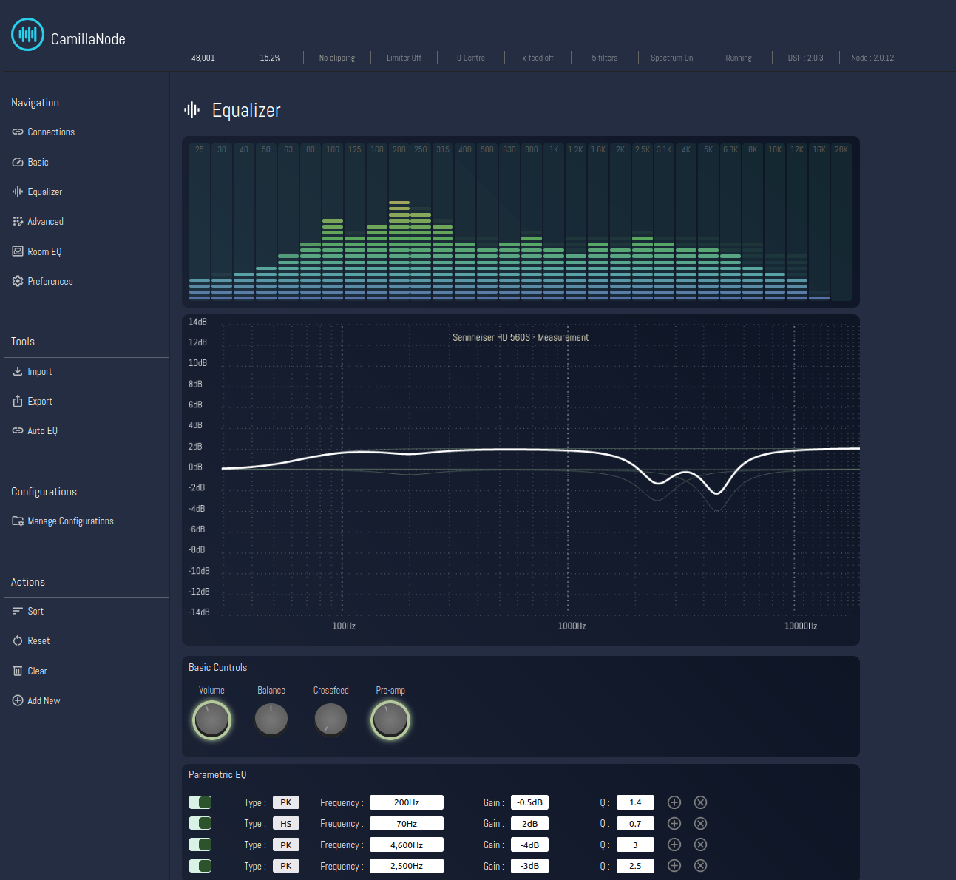Click the Add New plus icon
This screenshot has width=956, height=880.
(x=18, y=700)
